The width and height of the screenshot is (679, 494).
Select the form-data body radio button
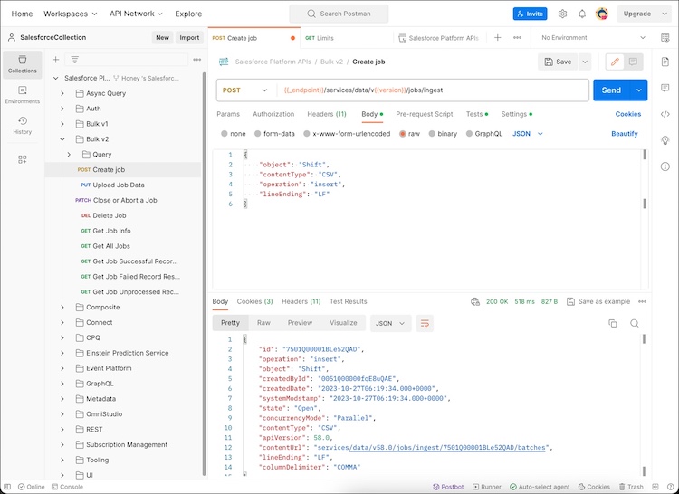(258, 134)
